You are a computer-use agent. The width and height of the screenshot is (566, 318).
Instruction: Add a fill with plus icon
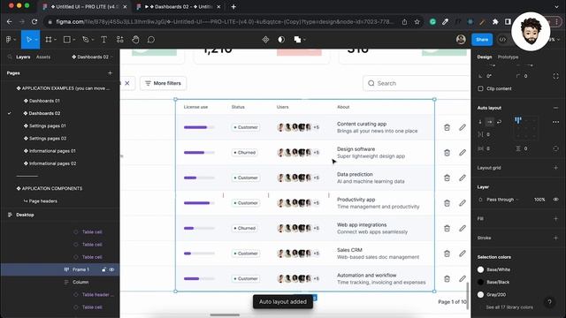click(x=555, y=218)
